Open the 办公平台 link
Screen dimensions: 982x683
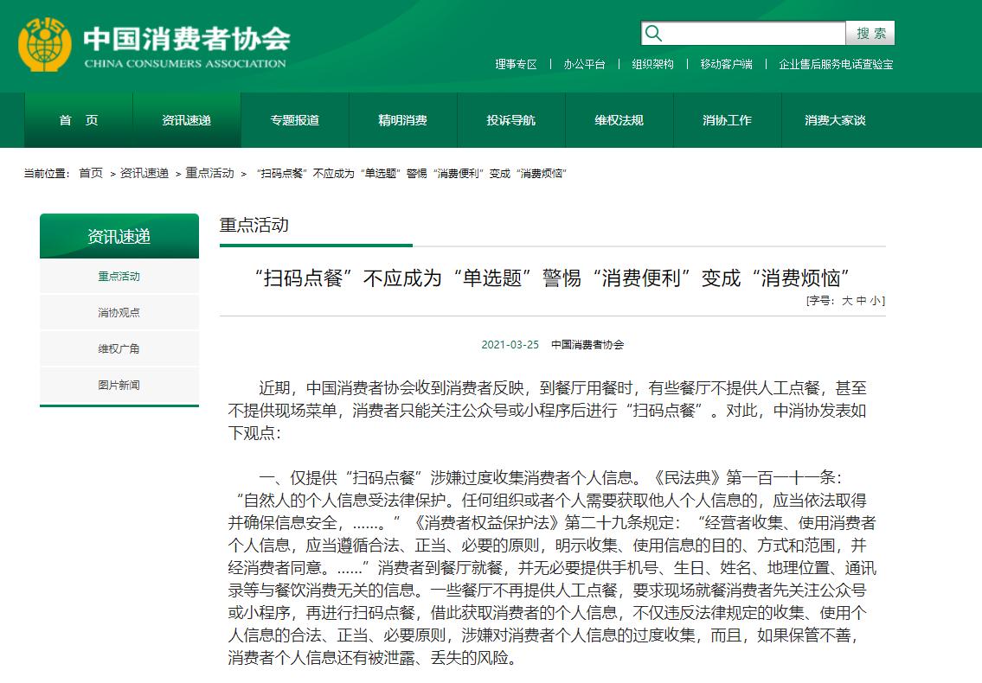[x=584, y=64]
